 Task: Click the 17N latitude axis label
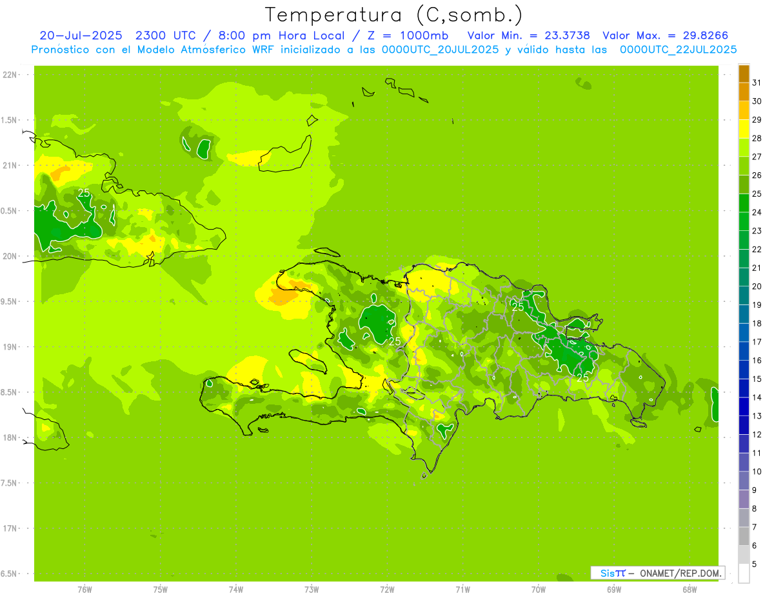[10, 529]
